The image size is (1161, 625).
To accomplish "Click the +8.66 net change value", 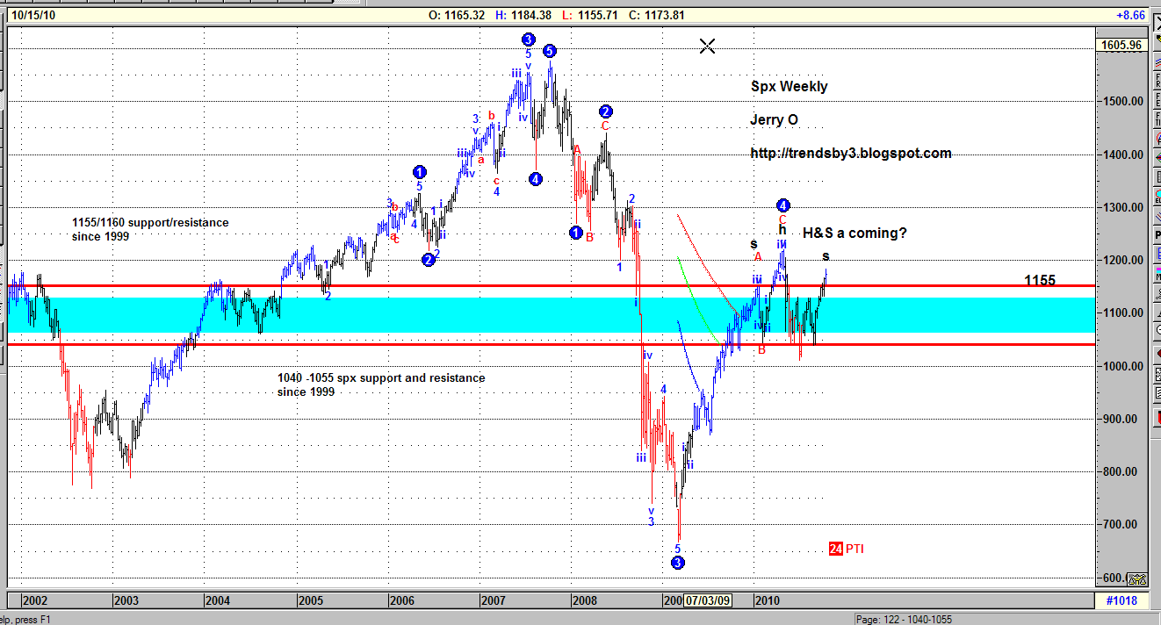I will (1129, 15).
